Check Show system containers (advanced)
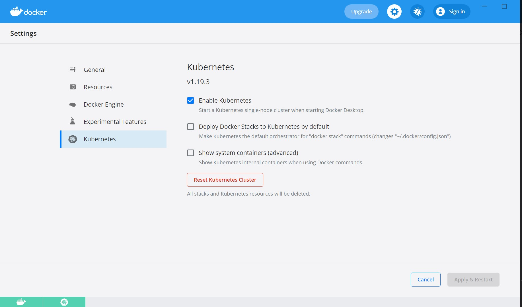Viewport: 522px width, 307px height. coord(190,153)
